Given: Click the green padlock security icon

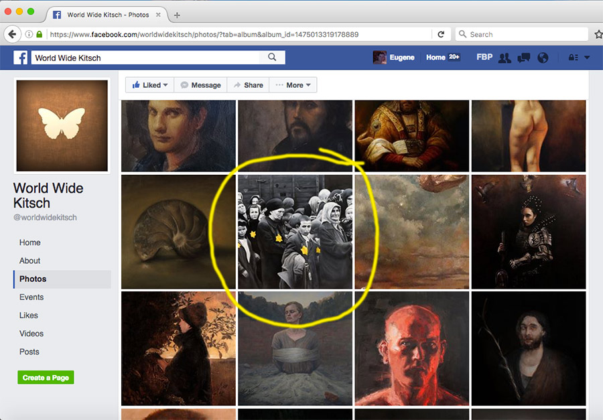Looking at the screenshot, I should tap(40, 34).
